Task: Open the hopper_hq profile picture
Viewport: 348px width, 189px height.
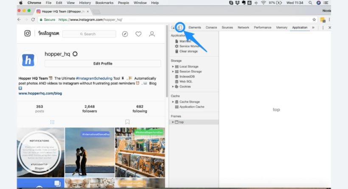Action: [x=28, y=60]
